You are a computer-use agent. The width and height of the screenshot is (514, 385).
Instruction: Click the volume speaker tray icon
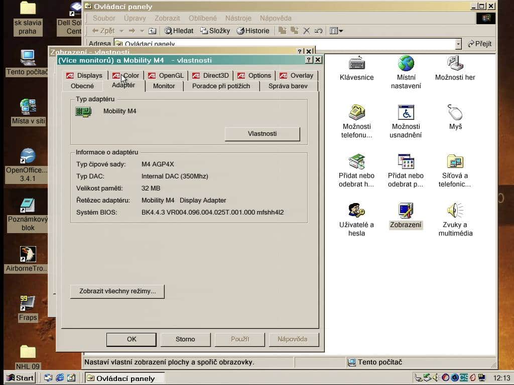click(436, 378)
